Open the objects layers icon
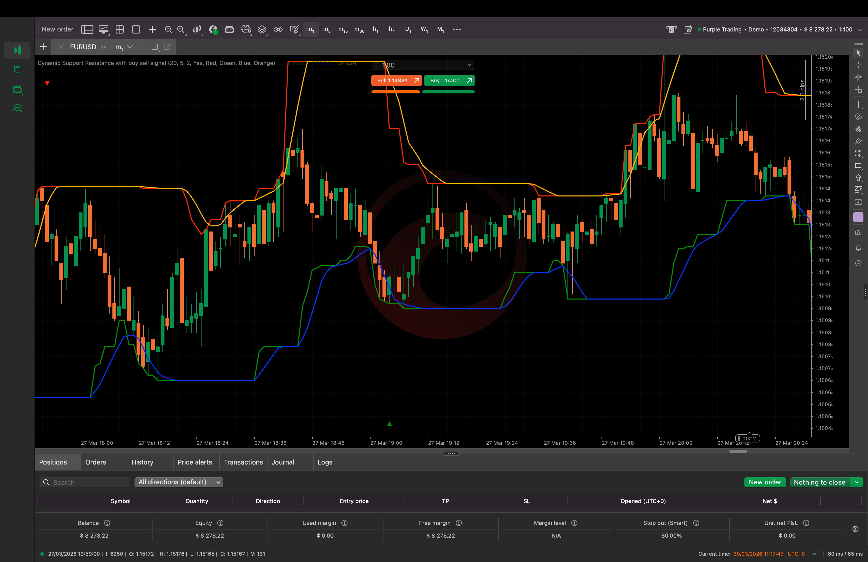The height and width of the screenshot is (562, 868). (262, 29)
